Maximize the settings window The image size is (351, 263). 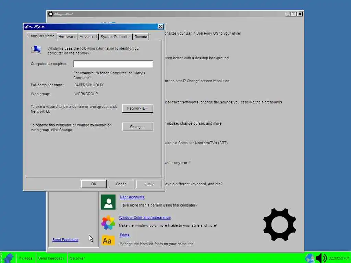[294, 14]
